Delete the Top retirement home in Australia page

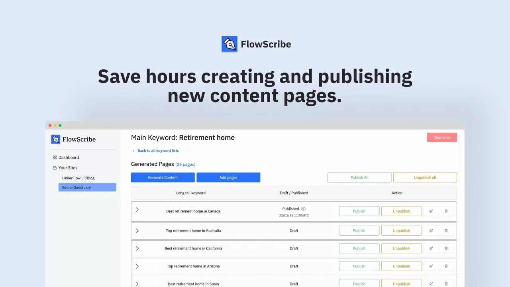[446, 230]
